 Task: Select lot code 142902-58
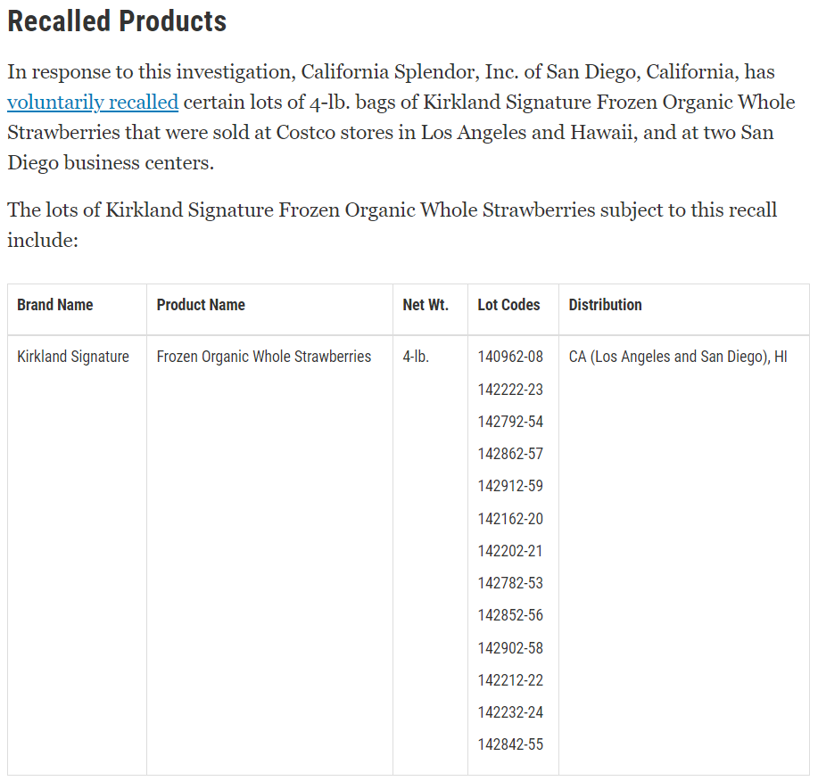[x=510, y=648]
